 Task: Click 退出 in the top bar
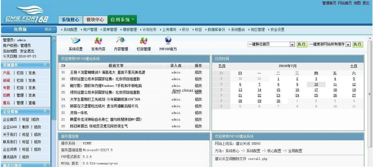[366, 3]
